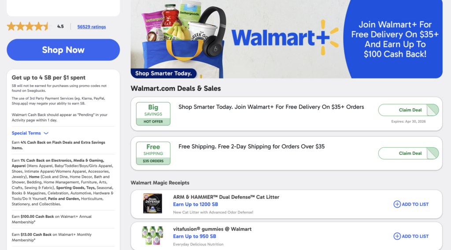Screen dimensions: 451x250
Task: Click the Free Shipping $35 Orders badge
Action: [153, 153]
